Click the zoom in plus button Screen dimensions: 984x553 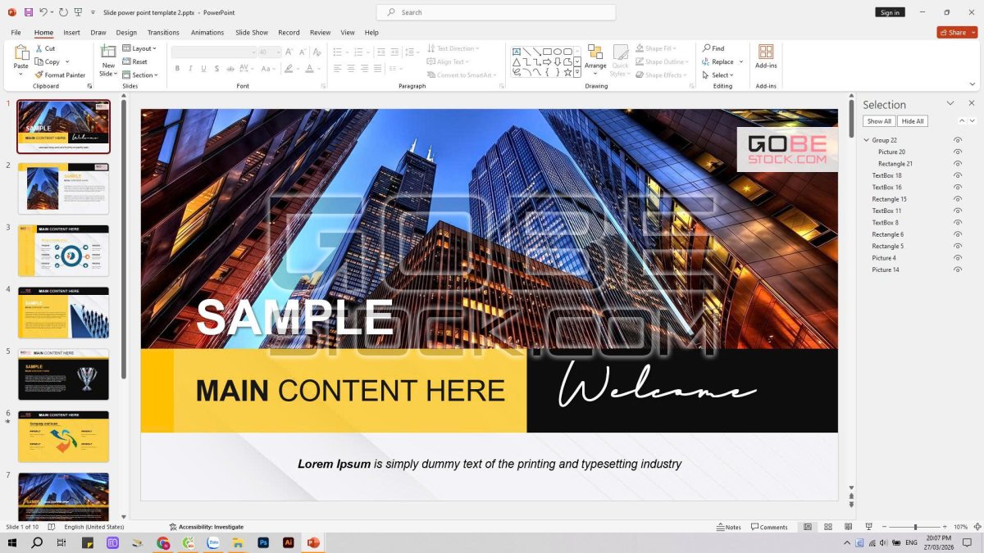[945, 527]
